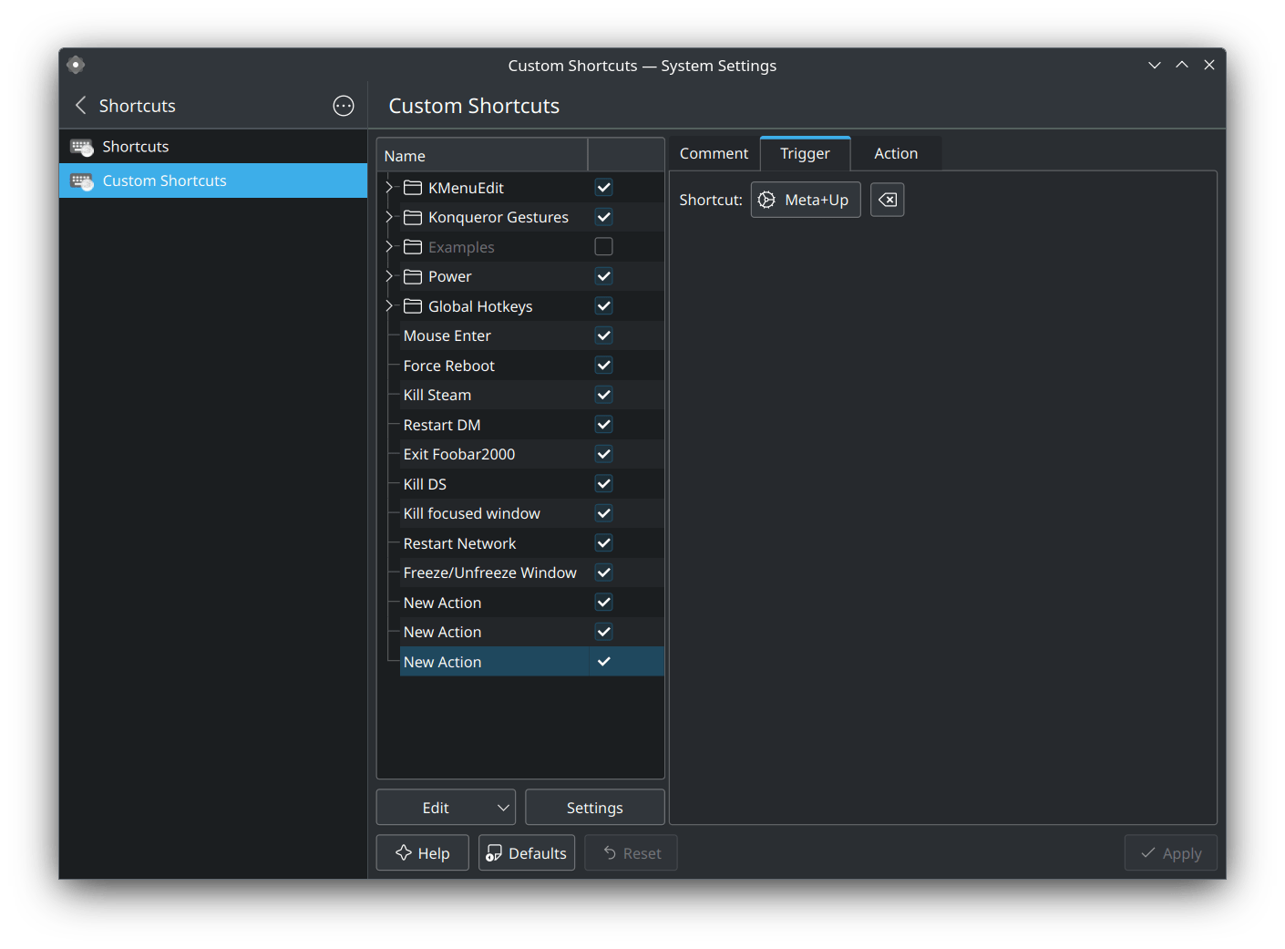
Task: Select the Restart Network entry
Action: click(459, 542)
